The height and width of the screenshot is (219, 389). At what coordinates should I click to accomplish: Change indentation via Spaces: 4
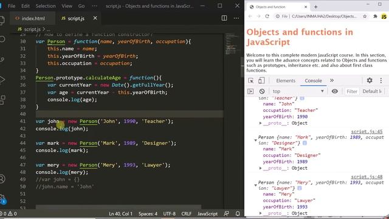click(x=148, y=214)
